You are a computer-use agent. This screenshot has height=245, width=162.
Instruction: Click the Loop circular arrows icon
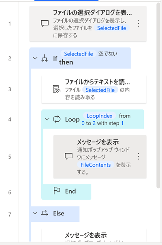click(57, 119)
